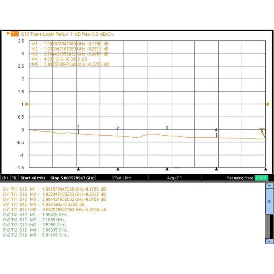274x274 pixels.
Task: Click the M2 readout line in the graph overlay
Action: (x=70, y=49)
